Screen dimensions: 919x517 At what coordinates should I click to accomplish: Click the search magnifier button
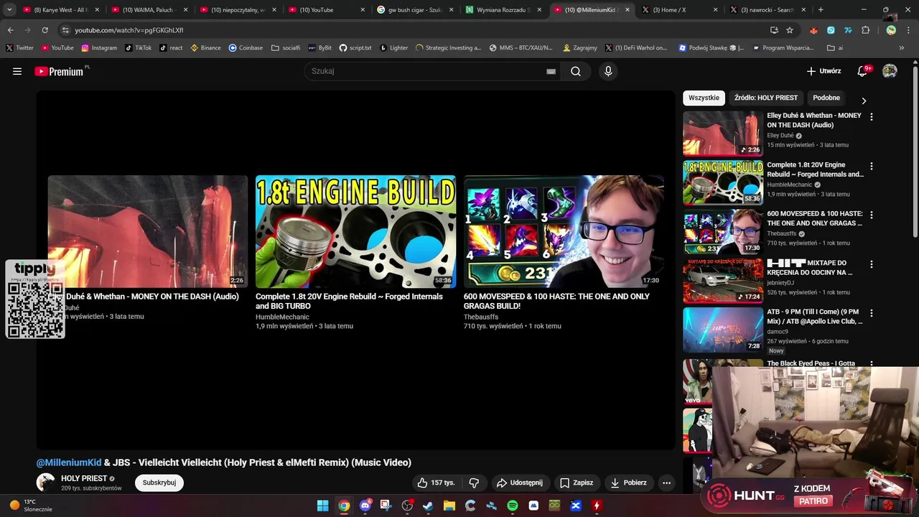click(x=576, y=71)
